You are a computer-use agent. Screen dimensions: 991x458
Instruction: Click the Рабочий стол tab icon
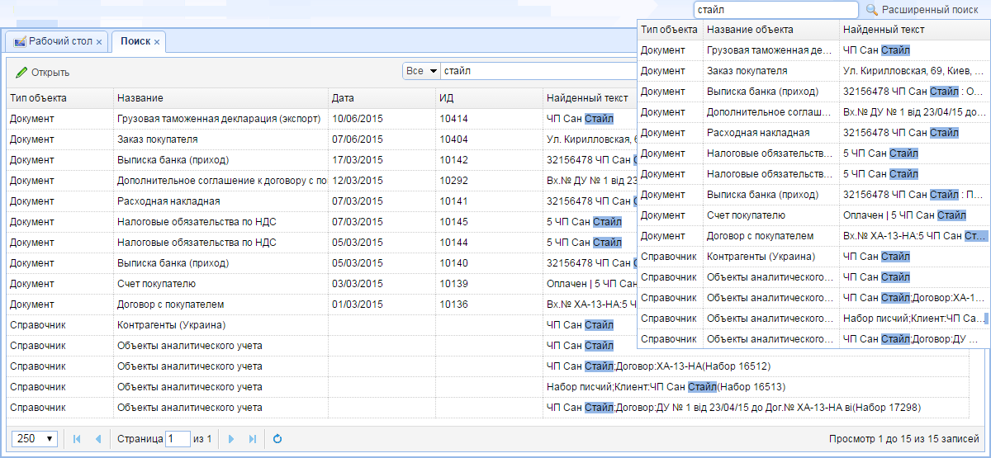[x=20, y=41]
